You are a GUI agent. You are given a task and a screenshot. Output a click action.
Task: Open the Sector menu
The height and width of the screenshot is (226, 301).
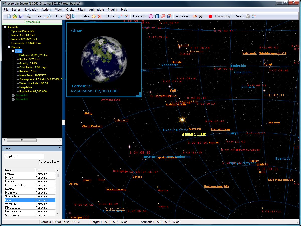click(x=16, y=10)
